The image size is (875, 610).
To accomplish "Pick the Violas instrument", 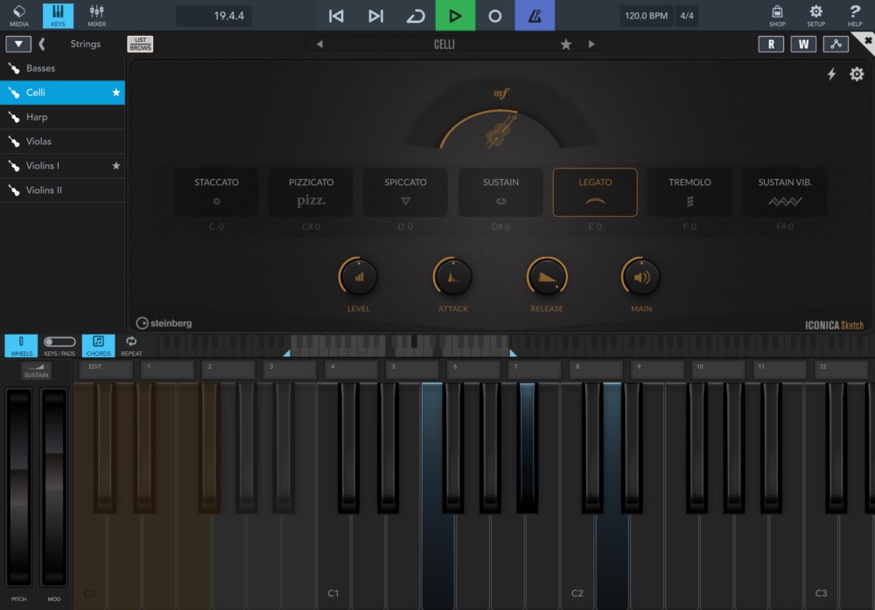I will click(x=62, y=142).
